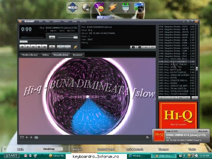This screenshot has height=159, width=212.
Task: Click the third button in the file info panel
Action: [146, 47]
